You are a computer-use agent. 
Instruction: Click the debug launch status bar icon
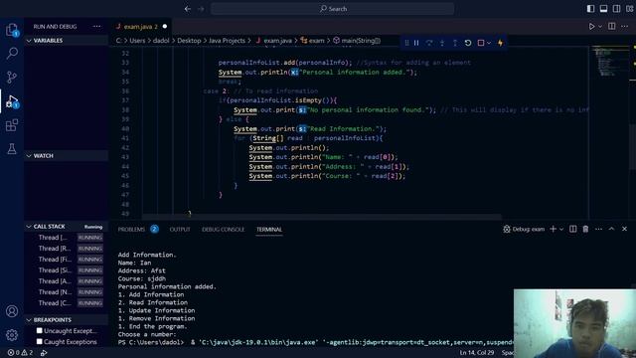coord(44,353)
